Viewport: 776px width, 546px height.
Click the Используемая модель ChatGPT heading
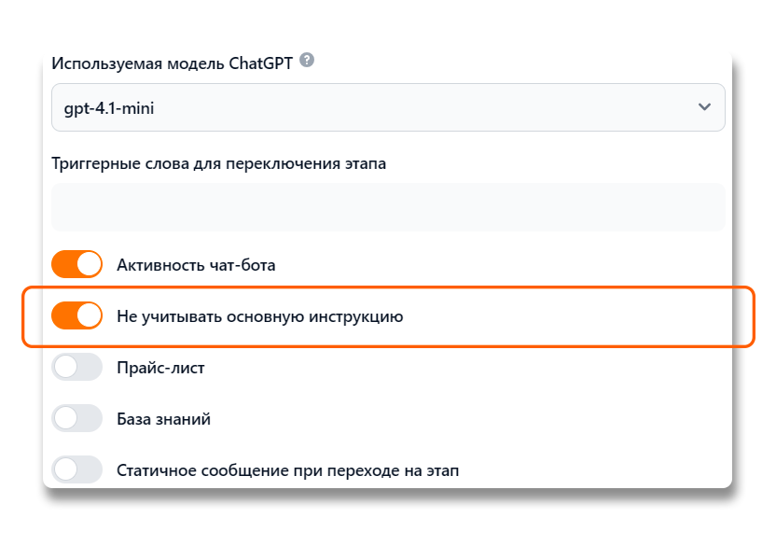(173, 63)
